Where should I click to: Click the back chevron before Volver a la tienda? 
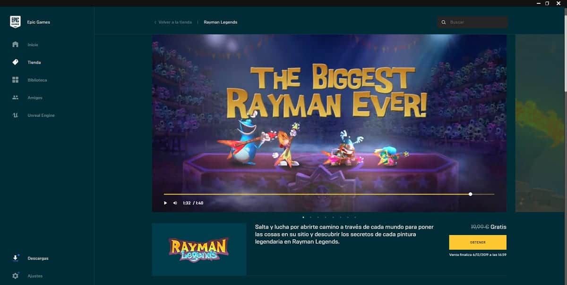tap(155, 22)
